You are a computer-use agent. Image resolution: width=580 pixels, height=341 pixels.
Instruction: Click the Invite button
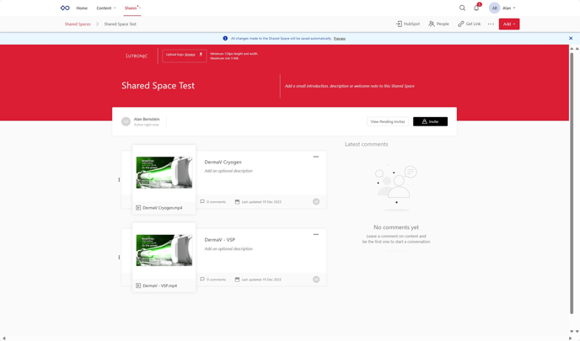(x=430, y=121)
